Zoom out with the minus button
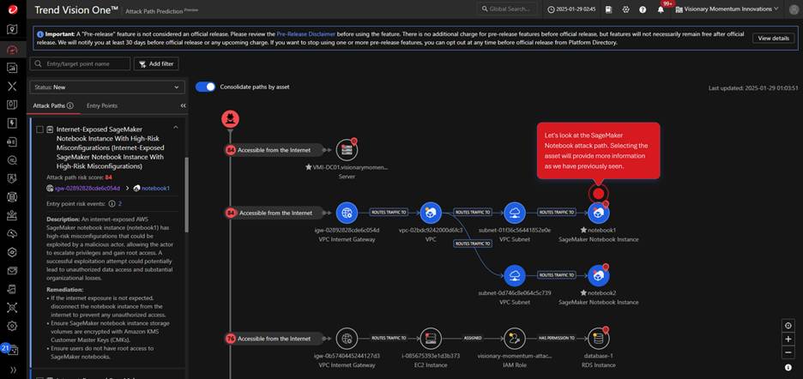The width and height of the screenshot is (803, 379). 788,352
